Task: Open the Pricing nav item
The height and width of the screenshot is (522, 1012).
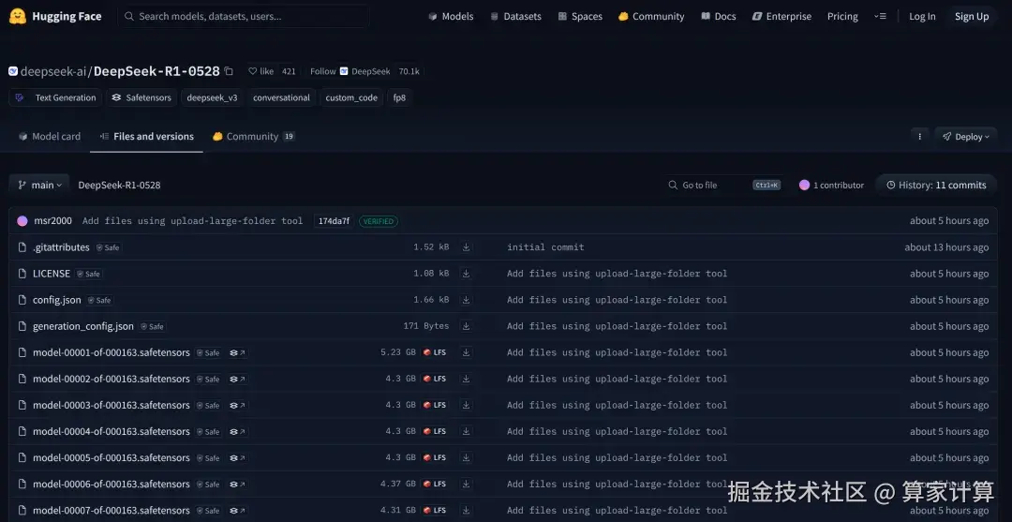Action: pyautogui.click(x=843, y=17)
